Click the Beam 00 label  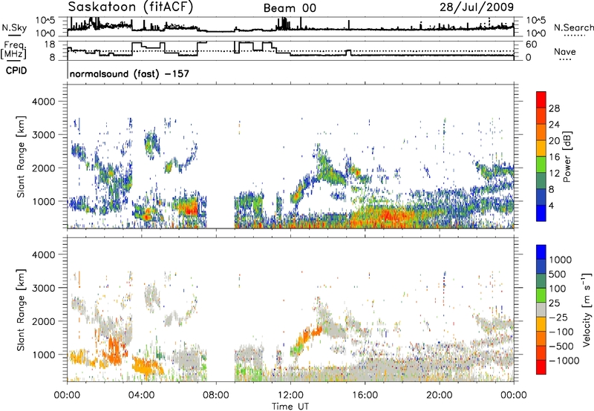pos(290,8)
